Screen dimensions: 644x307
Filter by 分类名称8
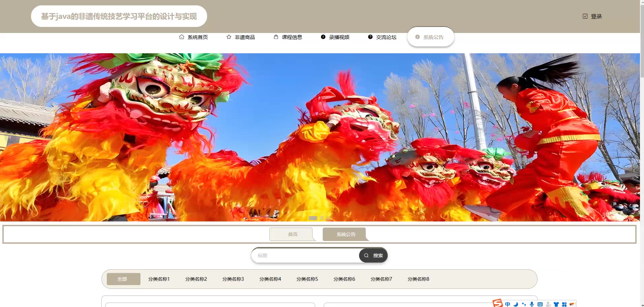tap(418, 279)
